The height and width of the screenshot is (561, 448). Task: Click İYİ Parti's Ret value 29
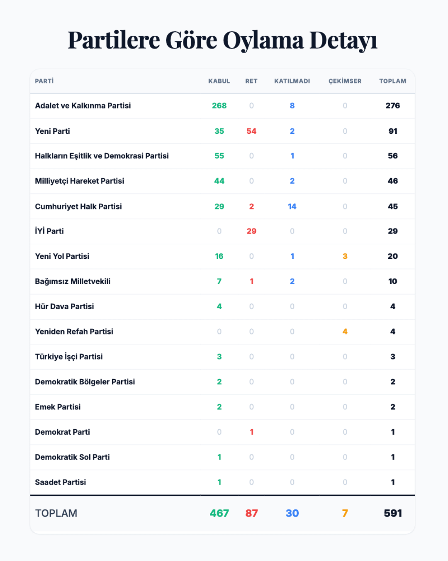tap(251, 231)
